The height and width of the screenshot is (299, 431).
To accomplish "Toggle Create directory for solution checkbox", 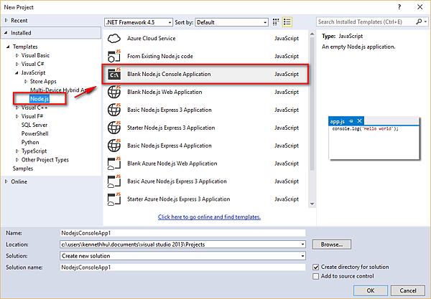I will coord(316,267).
